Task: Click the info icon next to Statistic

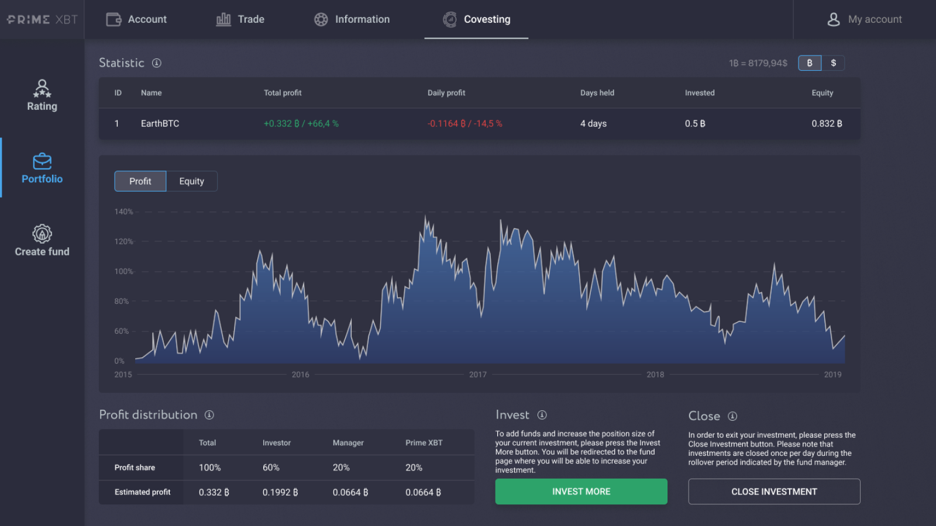Action: click(x=157, y=63)
